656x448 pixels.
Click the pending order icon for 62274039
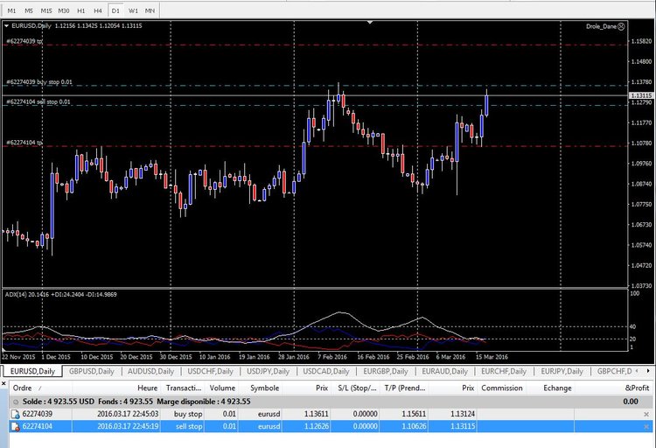pos(15,414)
